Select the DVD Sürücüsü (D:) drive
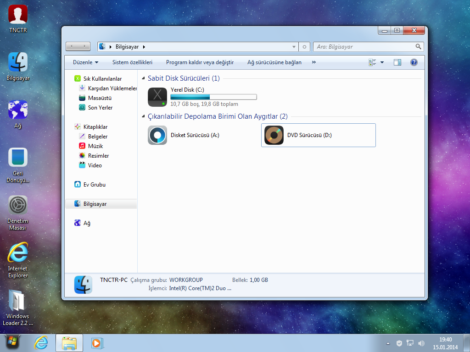Screen dimensions: 470x352 [274, 135]
